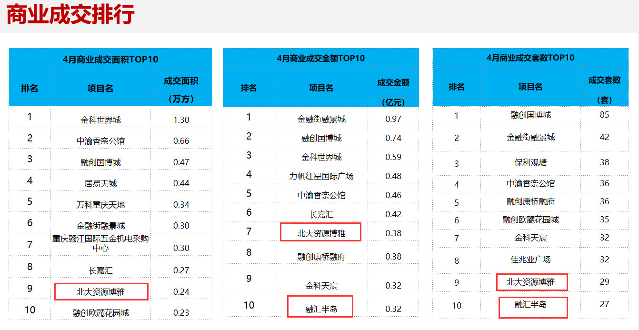Select 融创康桥融府 in the amount table
This screenshot has height=330, width=639.
tap(321, 257)
